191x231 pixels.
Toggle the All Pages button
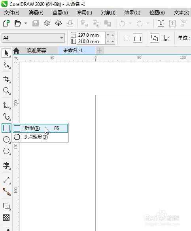pos(155,38)
